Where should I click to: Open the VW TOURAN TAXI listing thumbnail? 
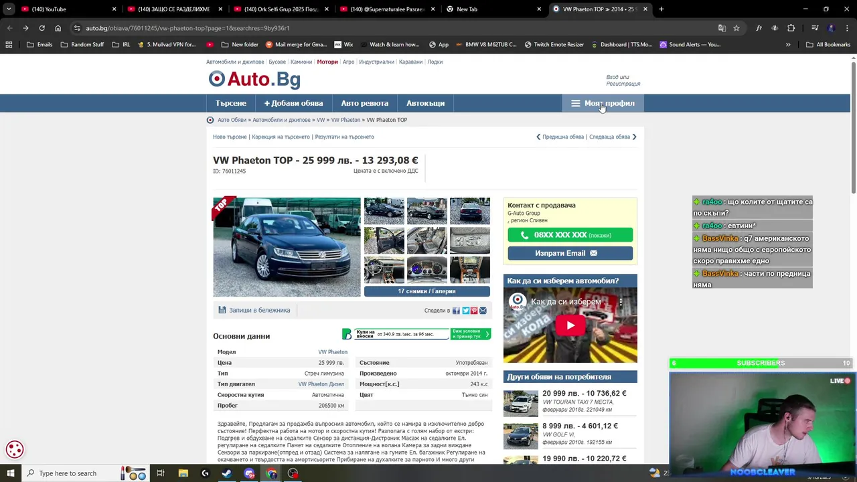pos(521,404)
